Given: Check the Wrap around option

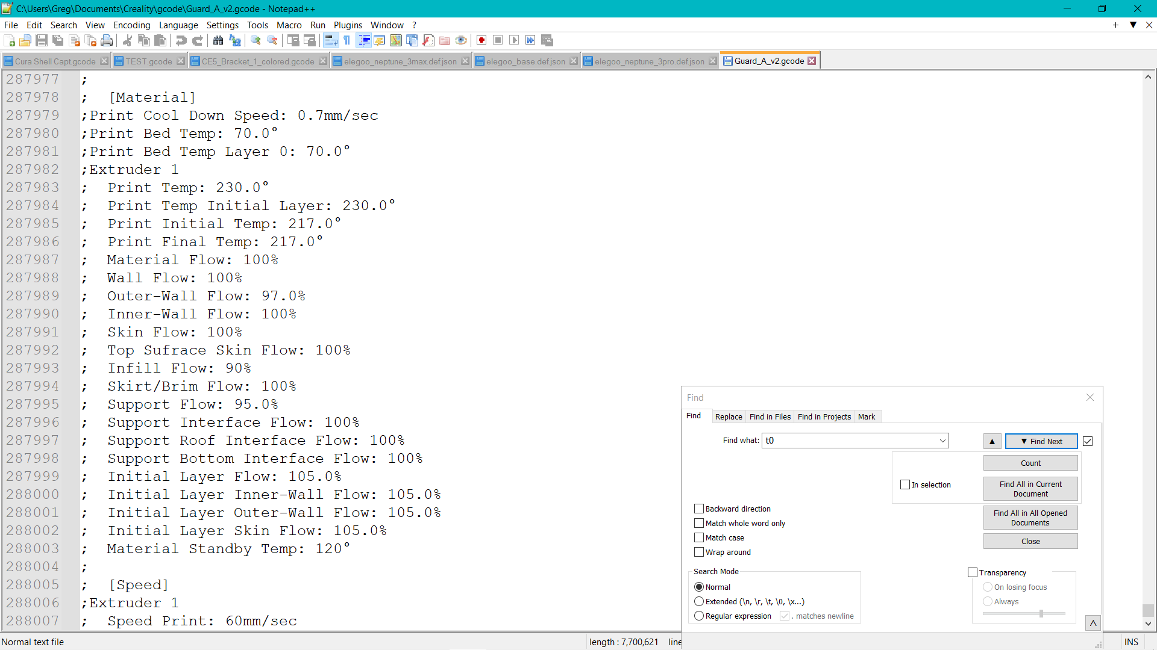Looking at the screenshot, I should click(x=699, y=552).
